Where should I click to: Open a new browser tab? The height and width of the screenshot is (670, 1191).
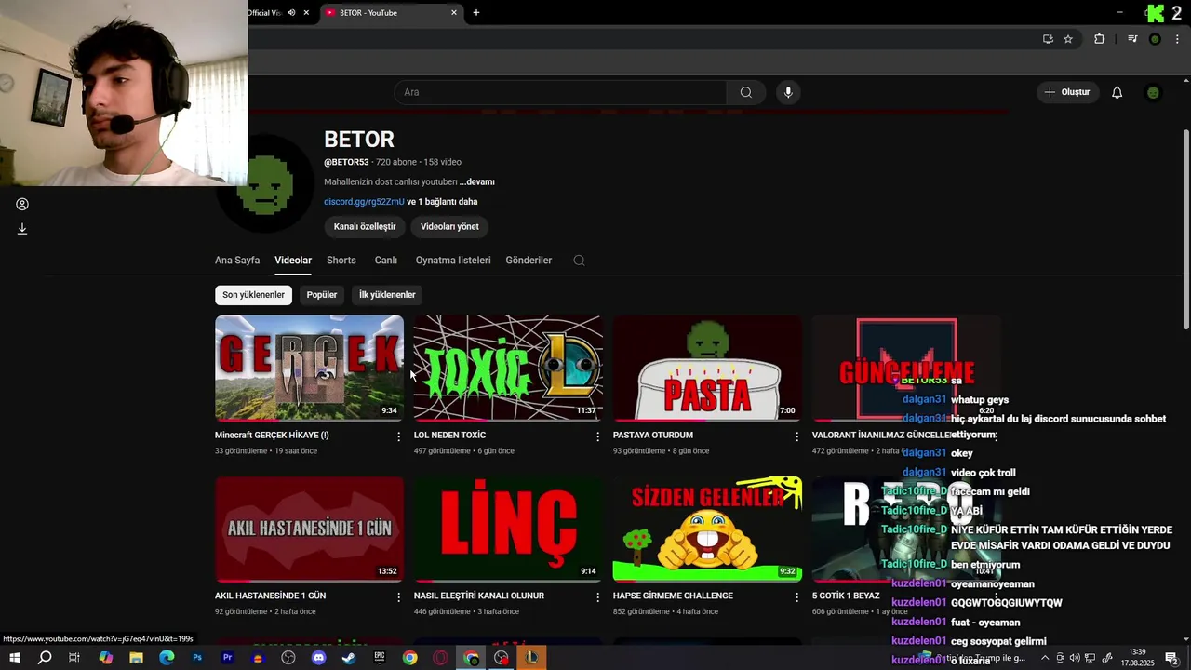[x=476, y=13]
